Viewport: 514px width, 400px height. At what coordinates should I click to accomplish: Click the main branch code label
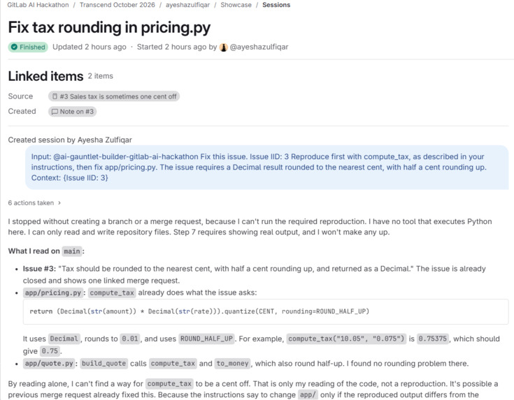(72, 251)
